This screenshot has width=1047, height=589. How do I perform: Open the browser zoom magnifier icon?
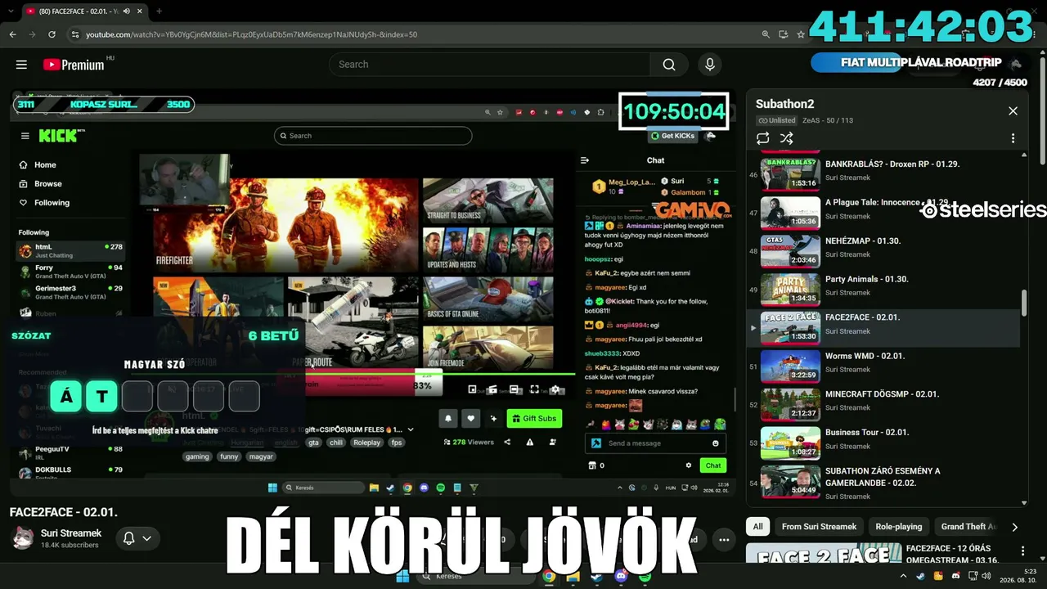point(765,34)
